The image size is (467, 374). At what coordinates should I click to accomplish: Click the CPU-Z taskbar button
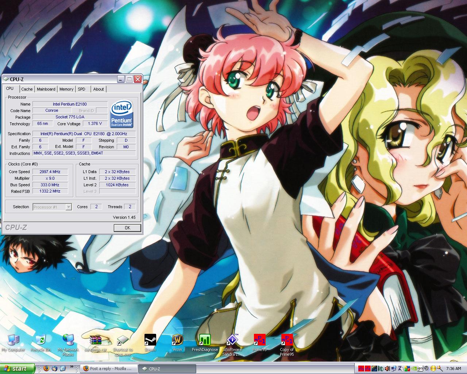(x=167, y=369)
